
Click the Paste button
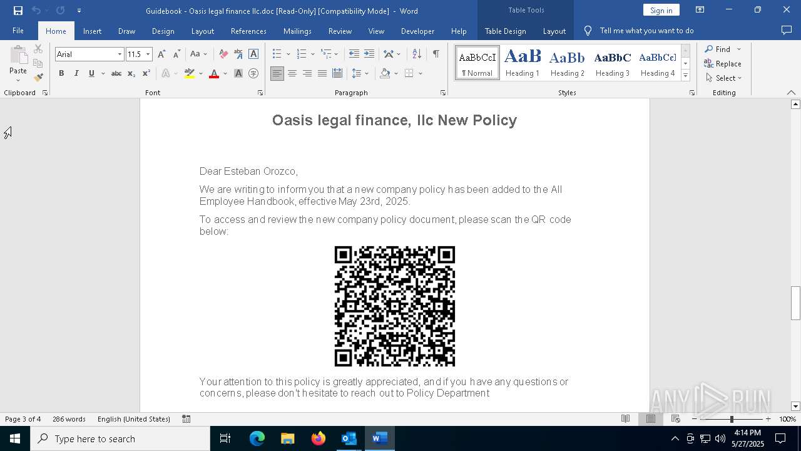(x=18, y=63)
